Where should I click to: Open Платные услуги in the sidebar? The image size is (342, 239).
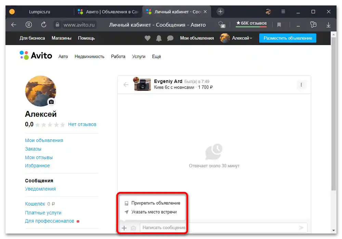[x=43, y=213]
